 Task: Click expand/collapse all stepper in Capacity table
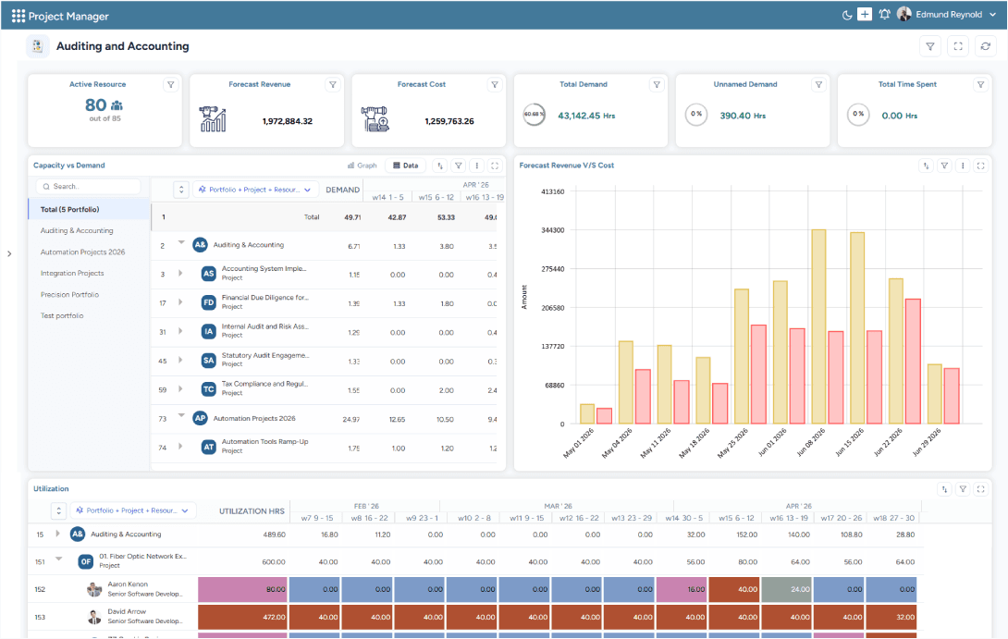coord(181,190)
